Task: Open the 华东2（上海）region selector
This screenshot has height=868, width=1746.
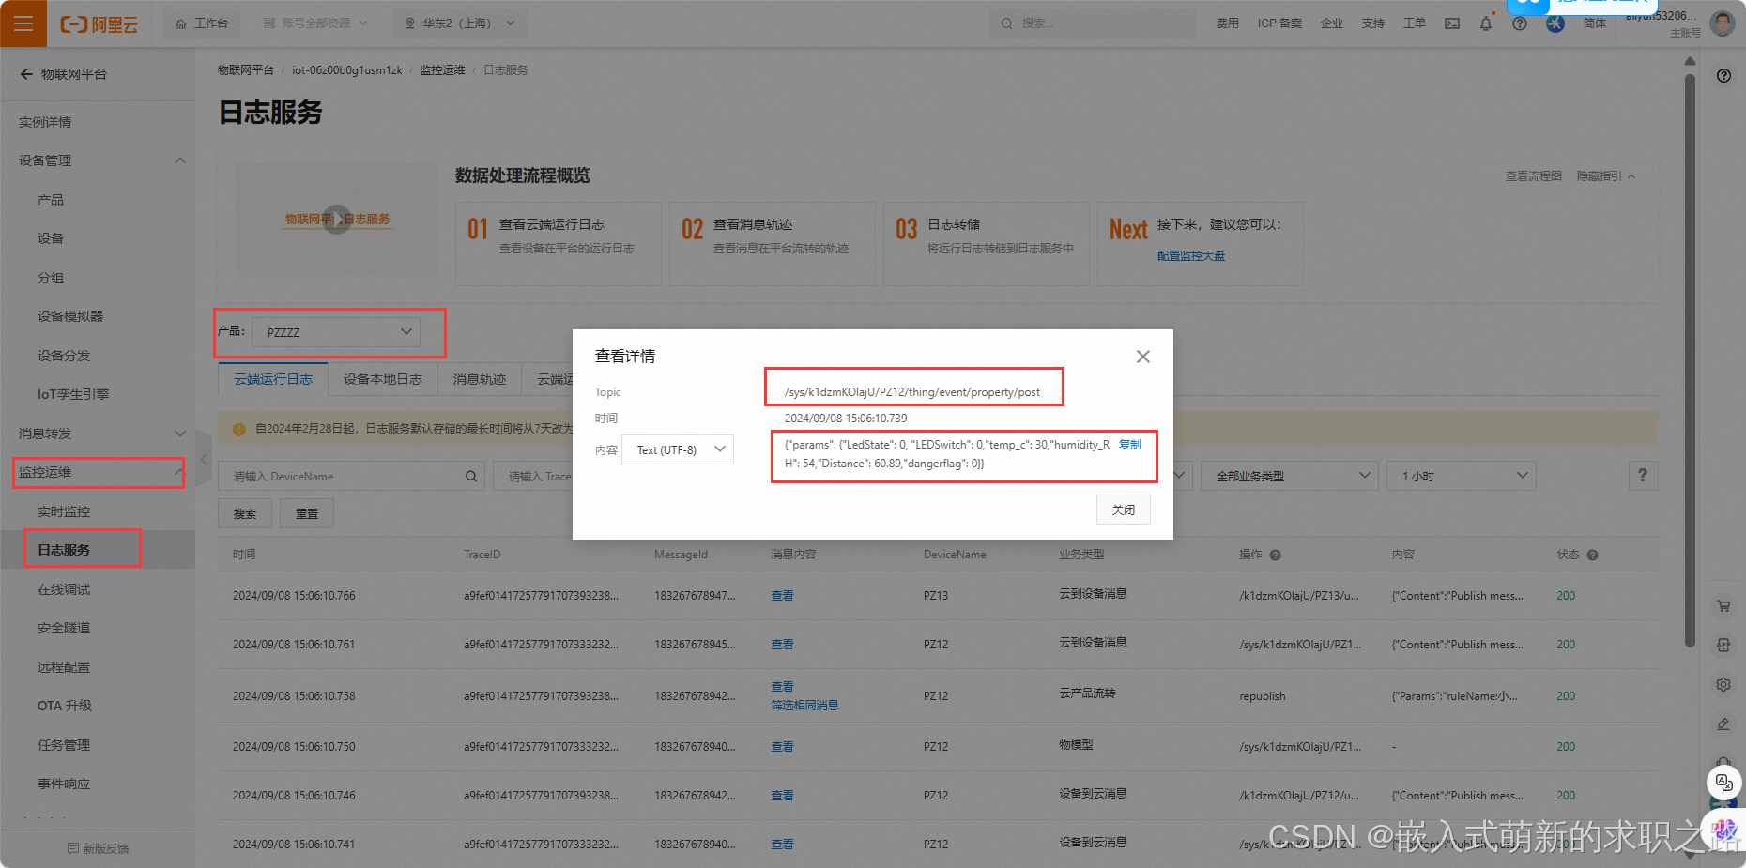Action: (460, 23)
